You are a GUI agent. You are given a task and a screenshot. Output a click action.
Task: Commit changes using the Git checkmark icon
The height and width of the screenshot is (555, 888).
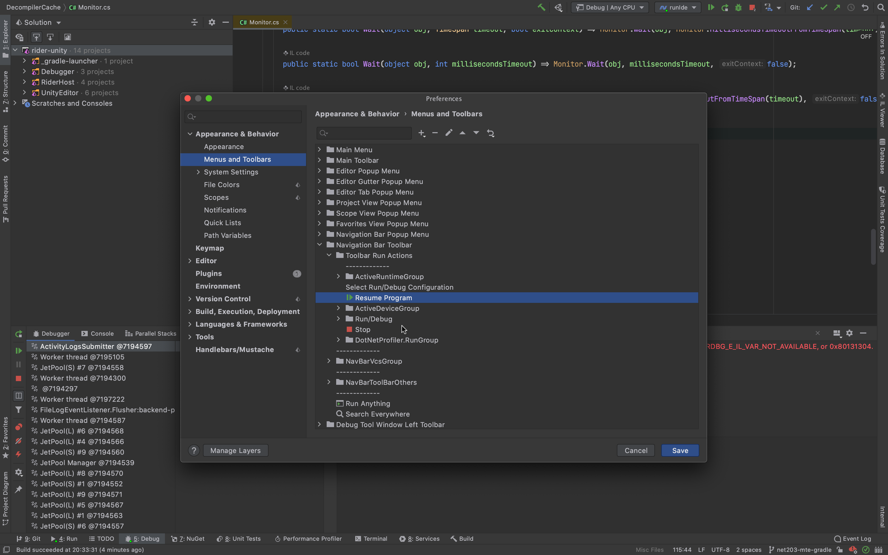[824, 7]
